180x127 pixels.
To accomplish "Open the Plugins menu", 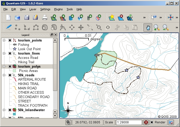I will coord(58,9).
